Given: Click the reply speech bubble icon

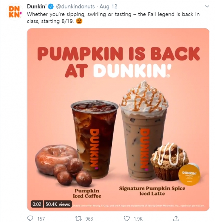Looking at the screenshot, I should click(x=30, y=218).
